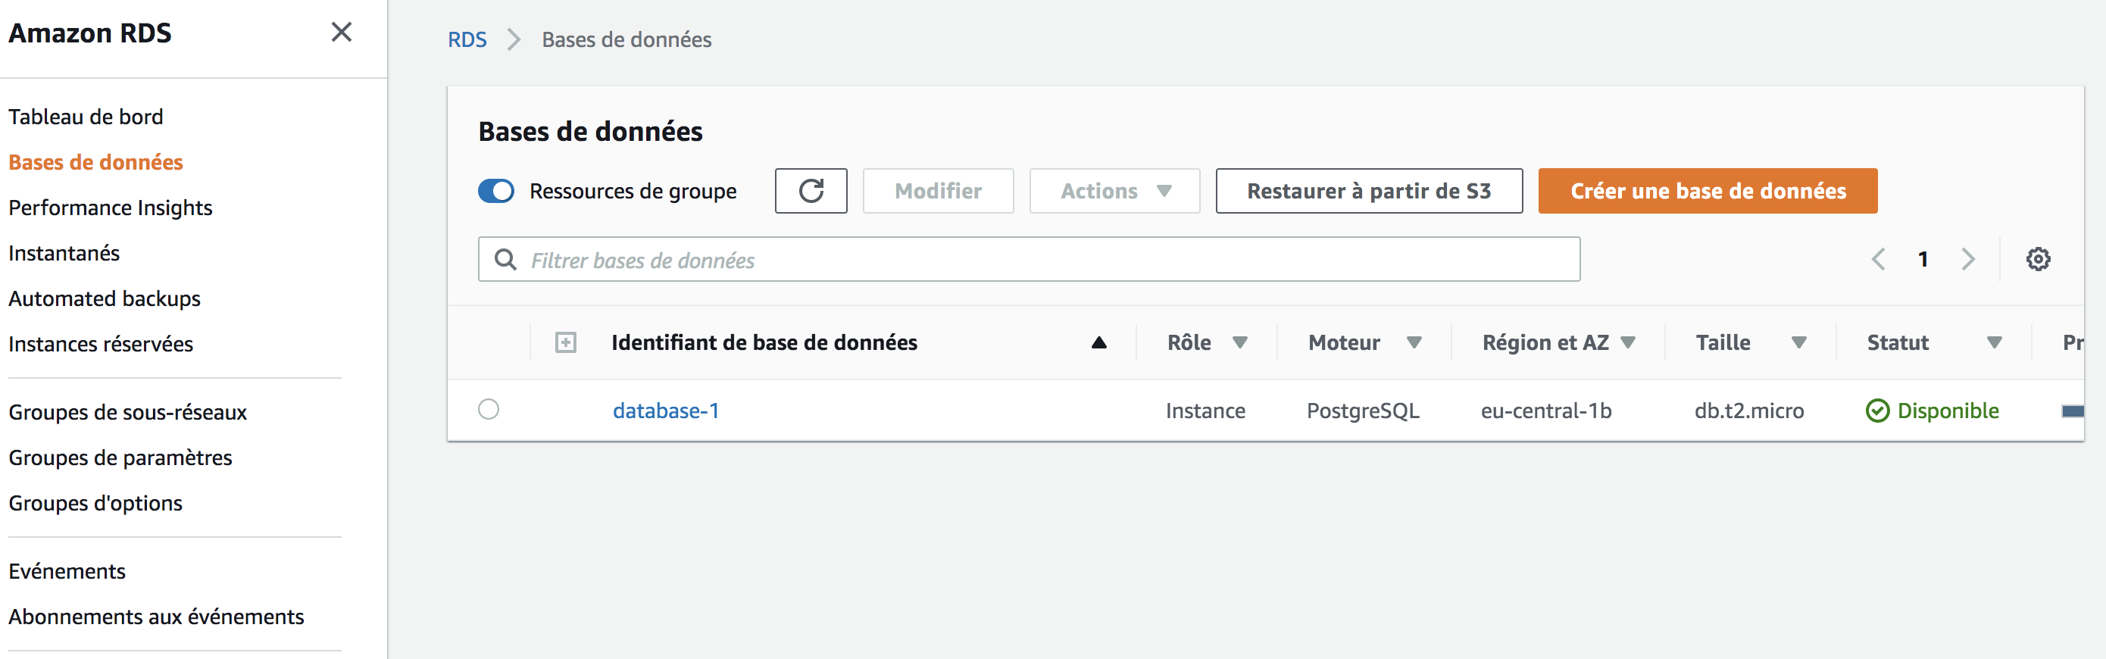The height and width of the screenshot is (659, 2106).
Task: Open Performance Insights in sidebar
Action: [x=111, y=208]
